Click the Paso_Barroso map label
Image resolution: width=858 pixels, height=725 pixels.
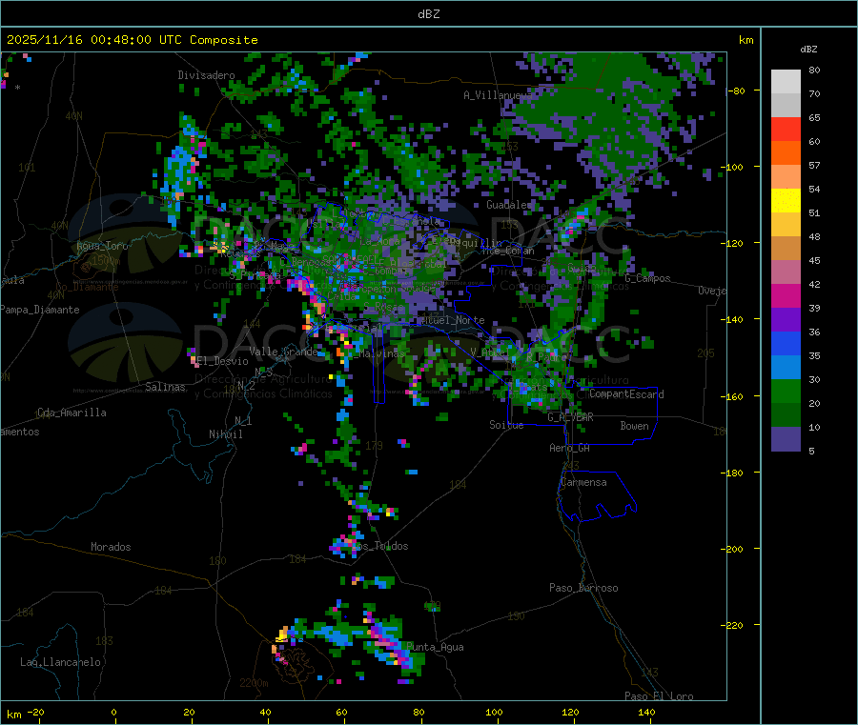pos(583,588)
